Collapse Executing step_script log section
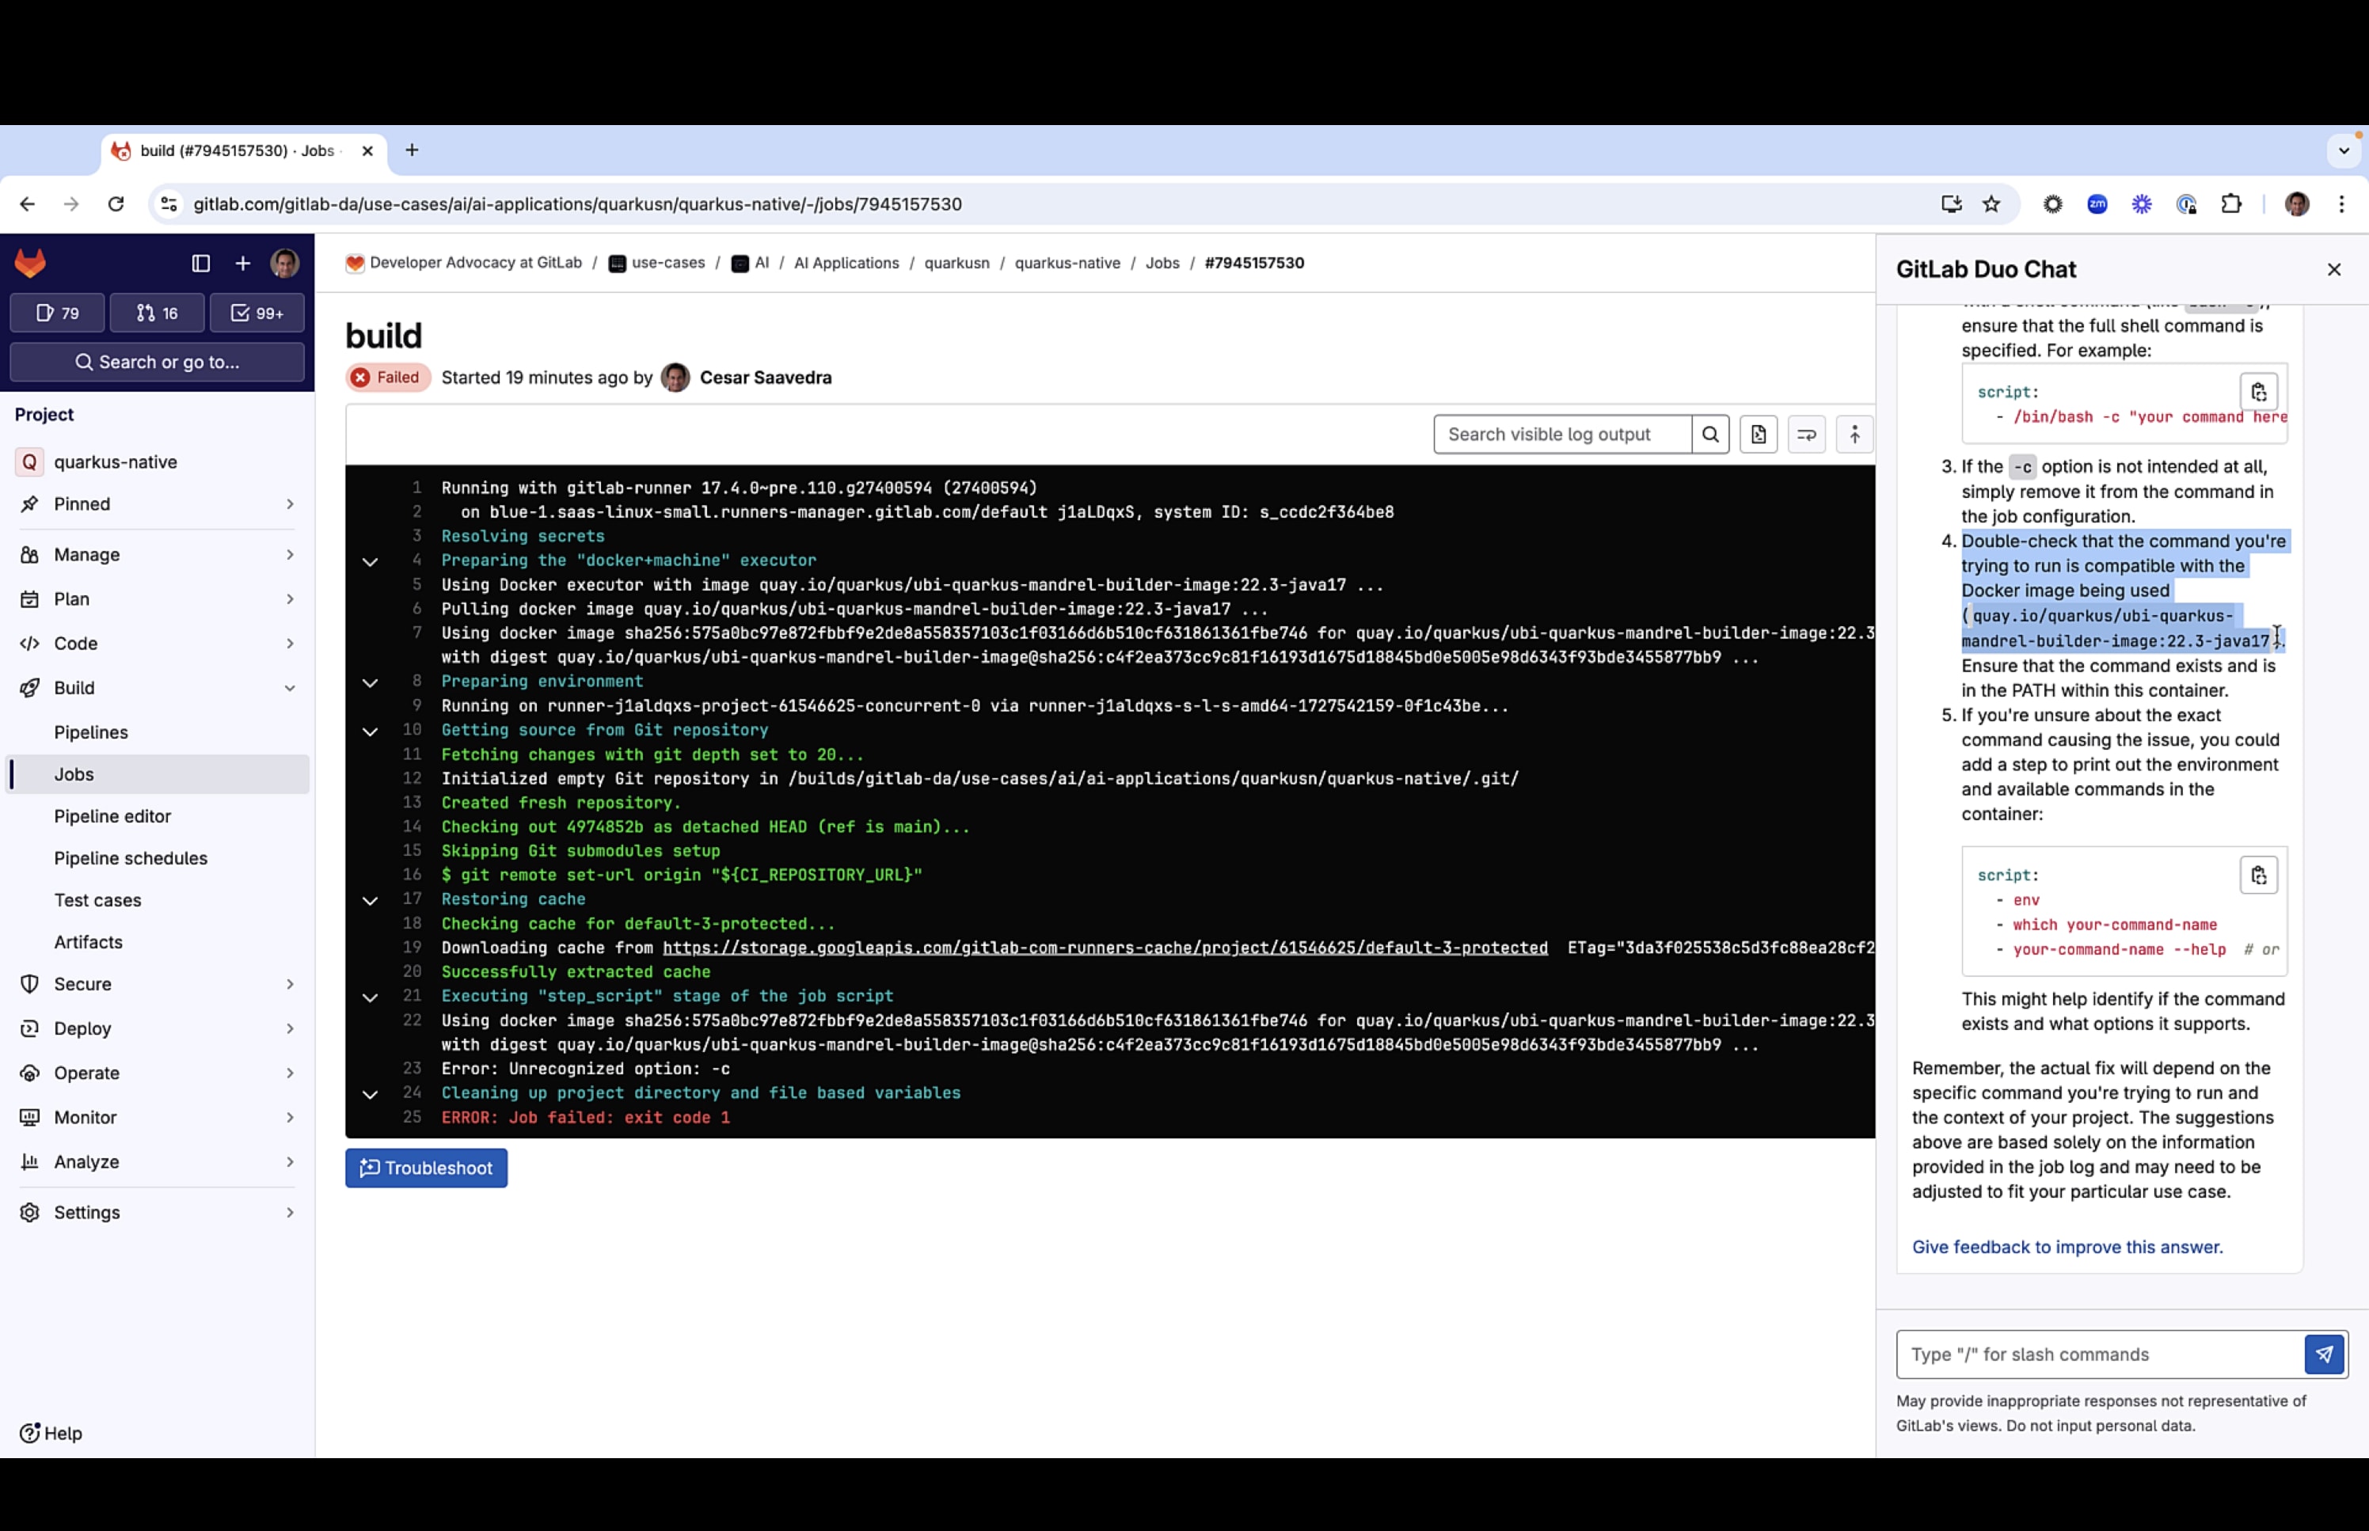The image size is (2369, 1531). 370,997
